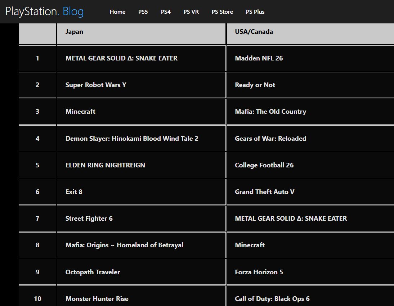The image size is (394, 306).
Task: Click Mafia: The Old Country cell
Action: point(310,112)
